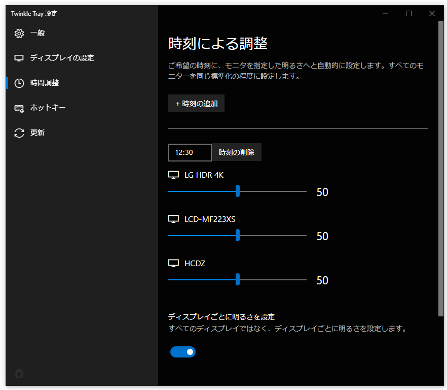447x390 pixels.
Task: Select the 時間調整 sidebar item
Action: (x=81, y=83)
